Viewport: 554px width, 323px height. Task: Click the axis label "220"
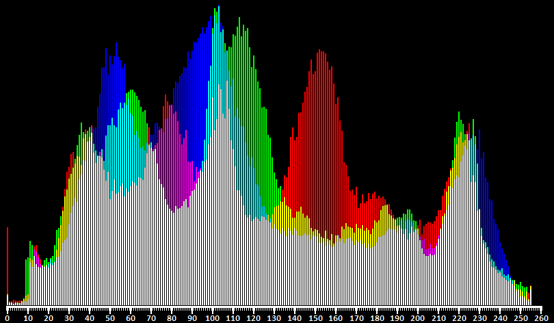[459, 318]
